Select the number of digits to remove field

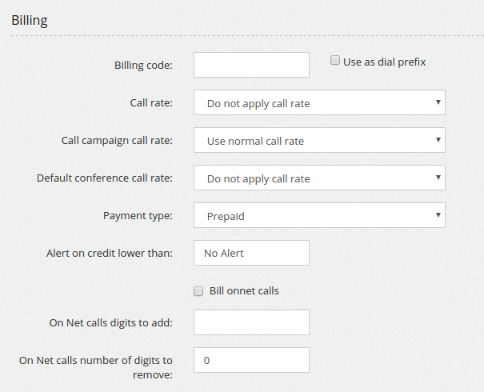click(251, 360)
